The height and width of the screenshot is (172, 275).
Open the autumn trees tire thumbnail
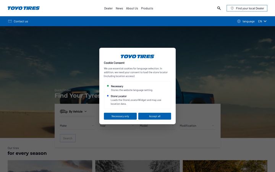point(225,166)
